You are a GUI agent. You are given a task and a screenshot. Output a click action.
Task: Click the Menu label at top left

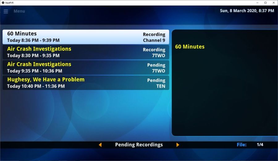click(x=19, y=11)
